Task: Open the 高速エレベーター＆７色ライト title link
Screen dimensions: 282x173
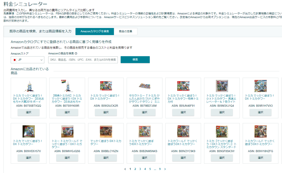Action: [221, 99]
